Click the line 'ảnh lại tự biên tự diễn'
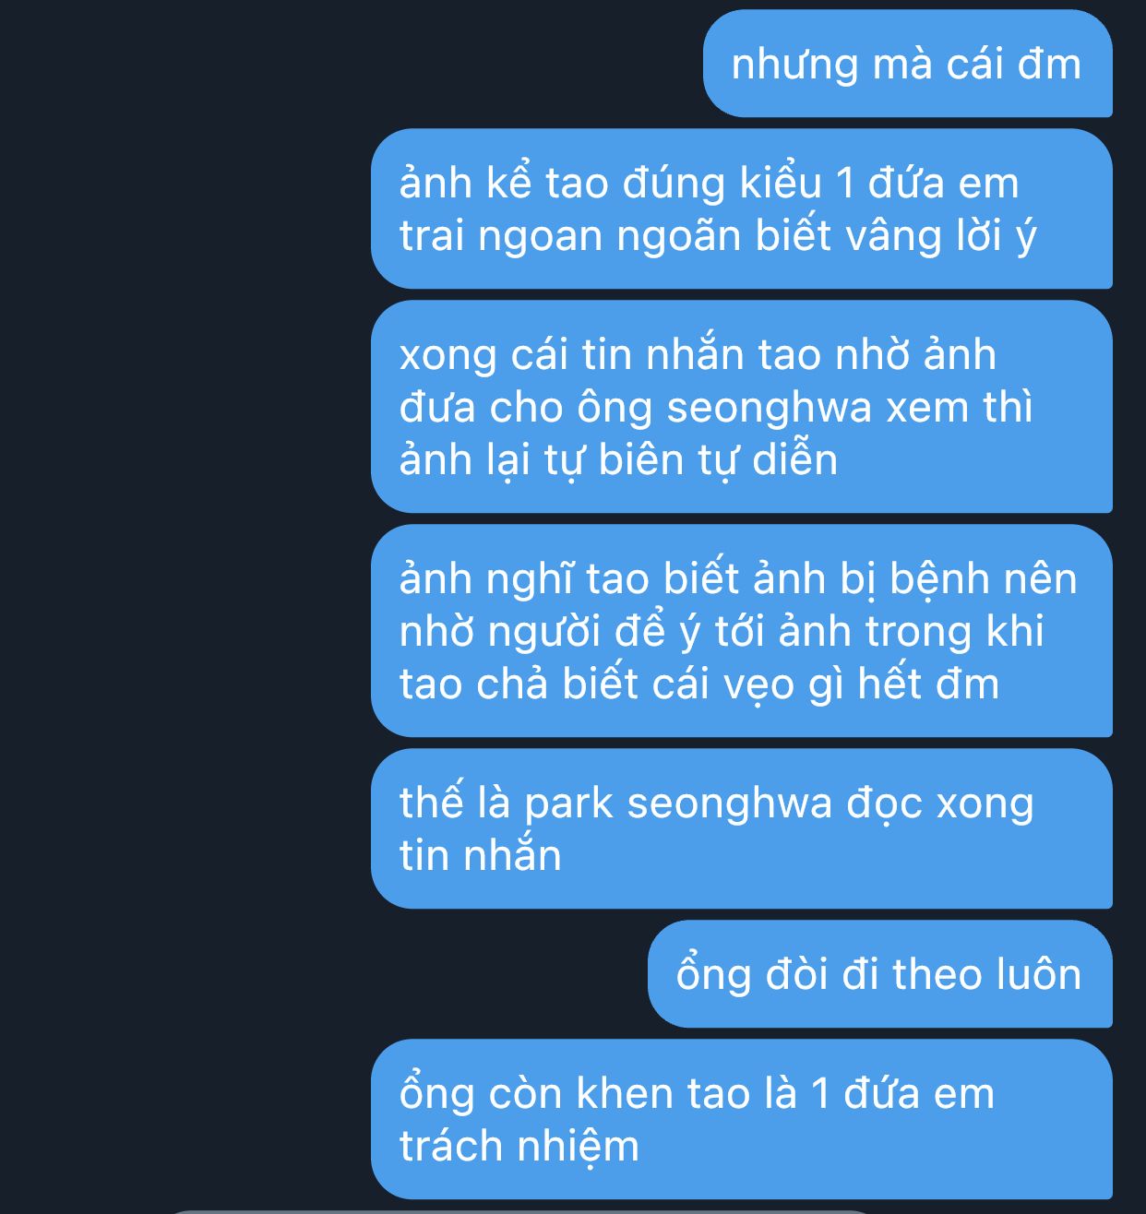Screen dimensions: 1146x1214 [x=618, y=460]
